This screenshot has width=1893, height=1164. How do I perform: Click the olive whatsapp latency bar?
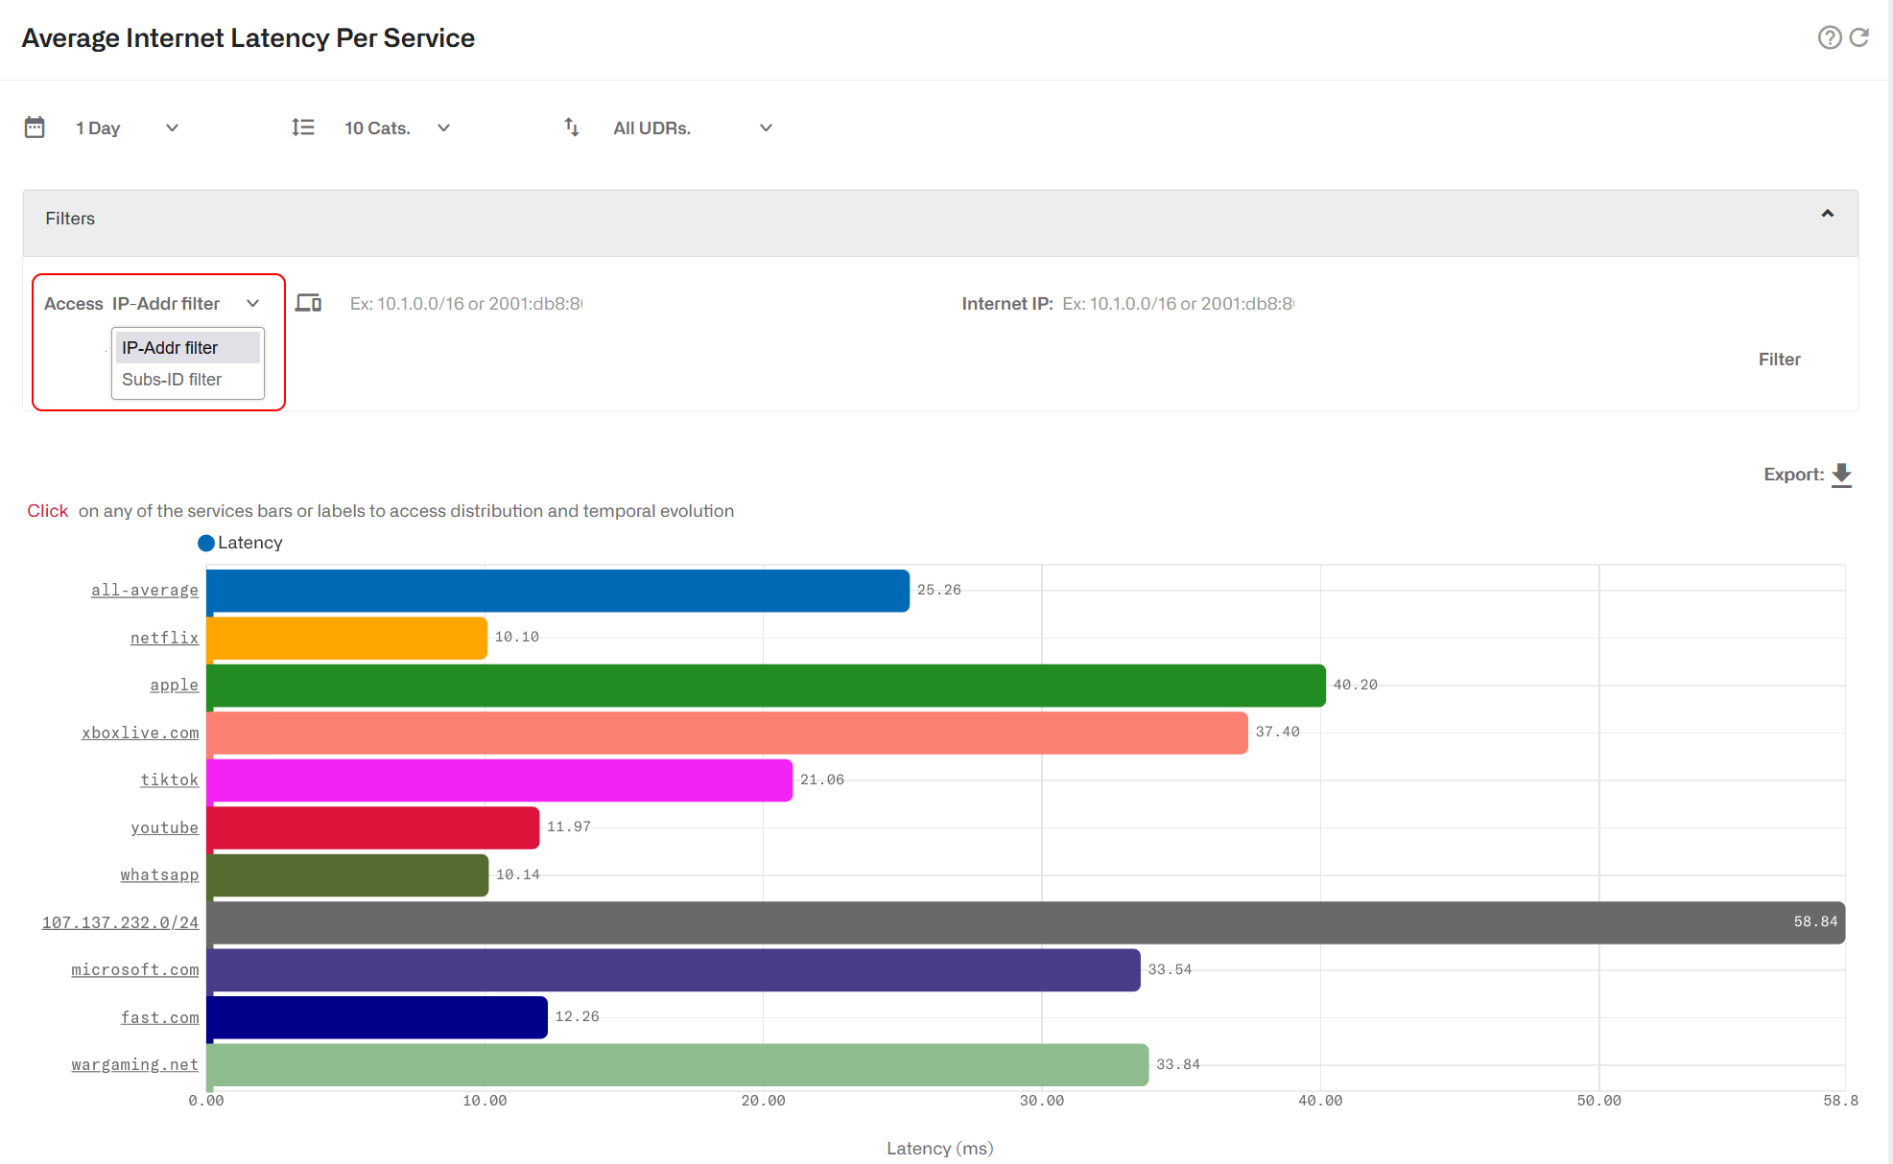click(x=347, y=875)
